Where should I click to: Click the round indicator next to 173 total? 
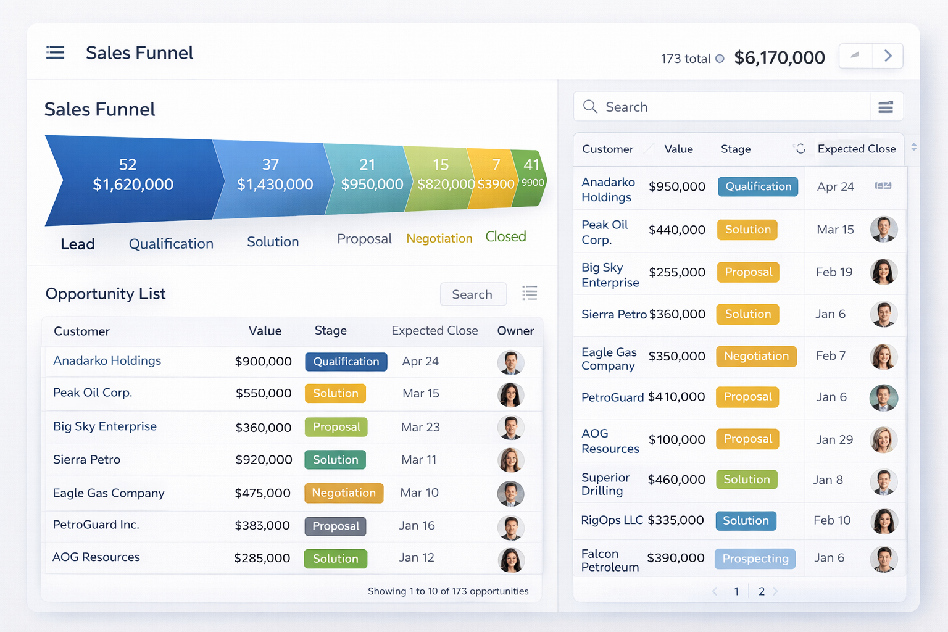click(720, 59)
